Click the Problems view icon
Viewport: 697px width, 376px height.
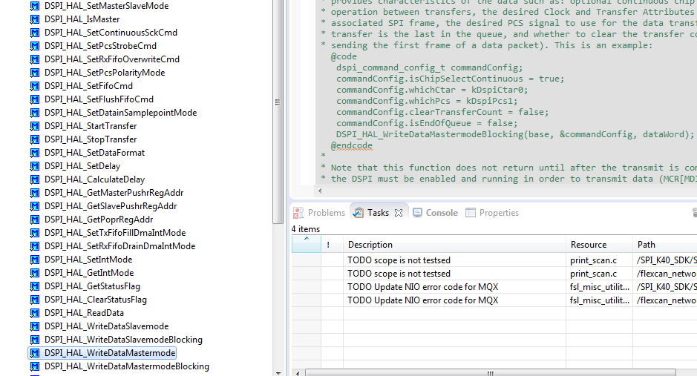click(298, 213)
